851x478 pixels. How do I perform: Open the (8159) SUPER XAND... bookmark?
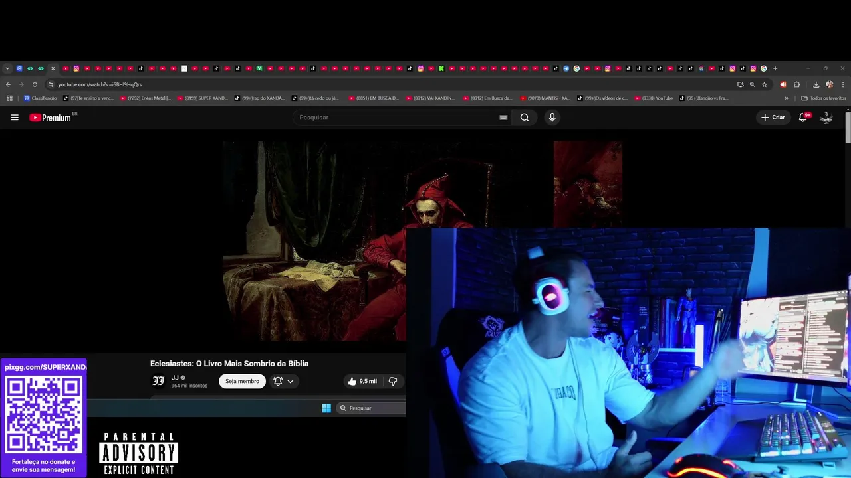pos(203,98)
